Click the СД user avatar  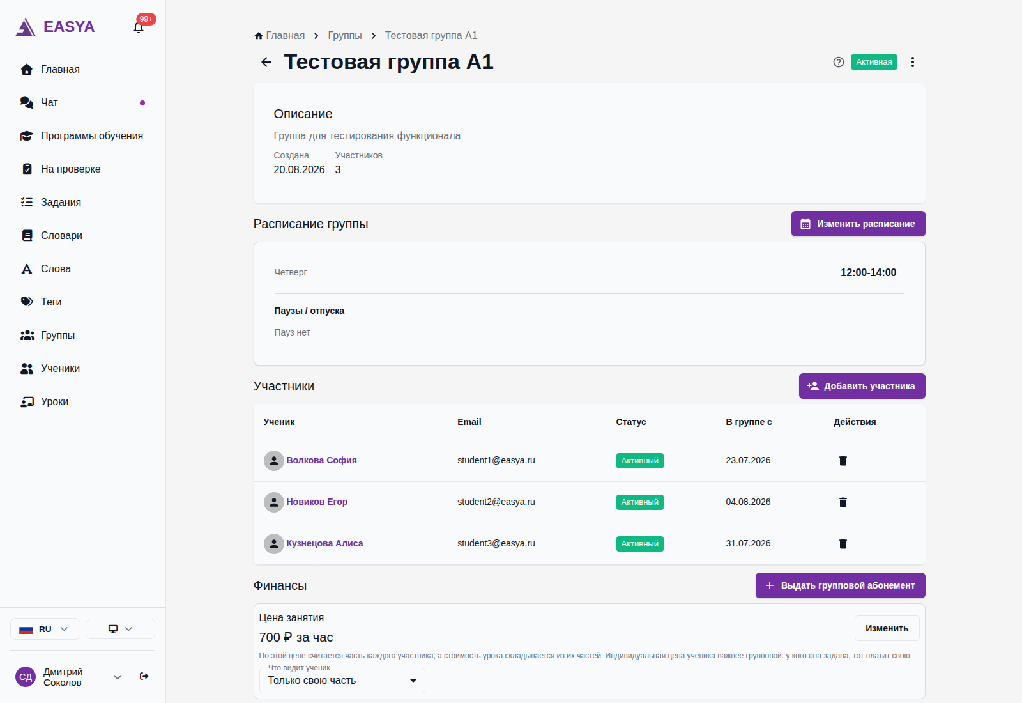pyautogui.click(x=26, y=677)
